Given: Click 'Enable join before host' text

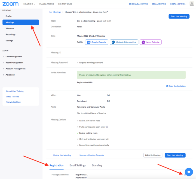Looking at the screenshot, I should pos(90,121).
